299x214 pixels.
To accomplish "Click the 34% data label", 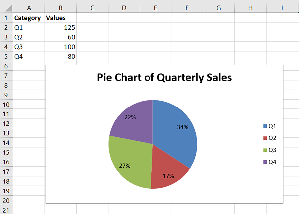I will coord(183,127).
